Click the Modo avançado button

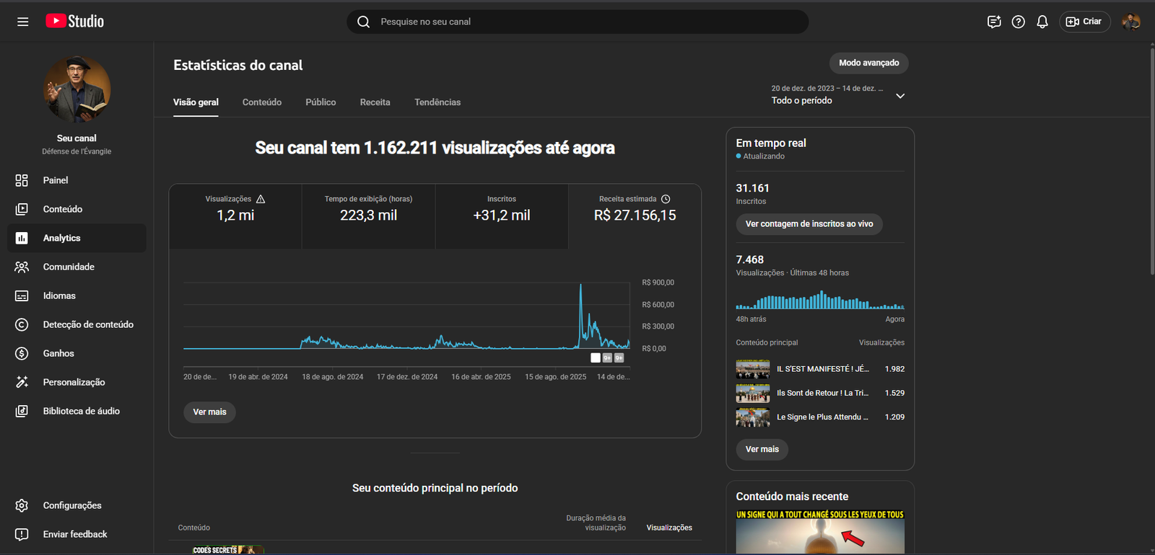[x=868, y=63]
